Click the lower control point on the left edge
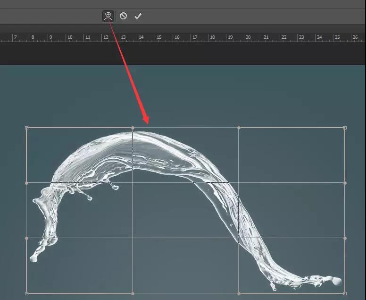Screen dimensions: 366x300 click(26, 238)
